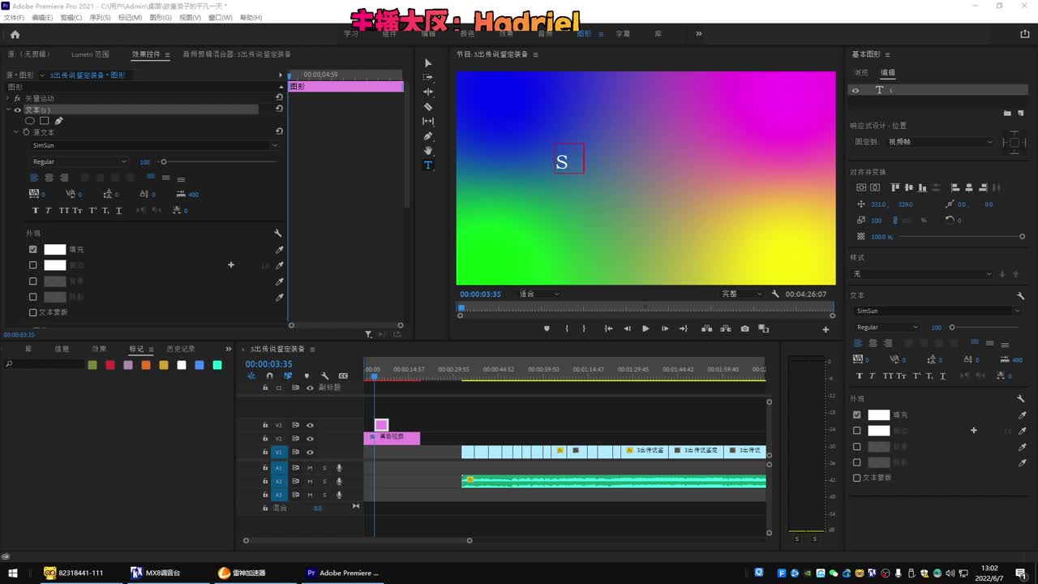1038x584 pixels.
Task: Toggle V1 track output eye
Action: tap(310, 453)
